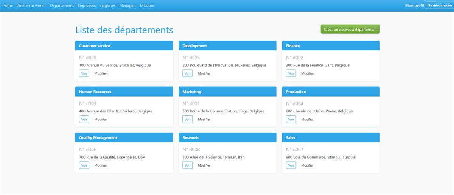Open the Departements nav link
The height and width of the screenshot is (195, 454).
62,6
